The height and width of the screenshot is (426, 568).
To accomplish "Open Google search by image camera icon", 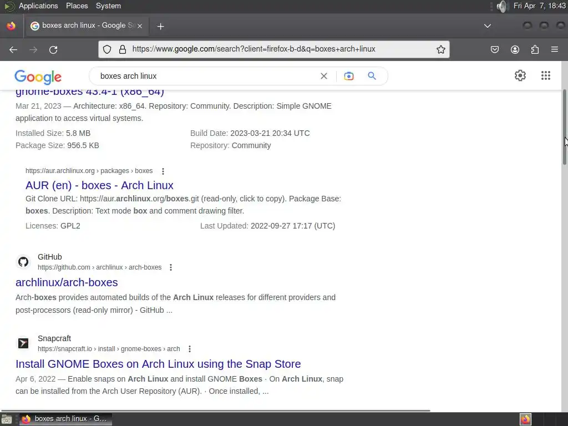I will click(349, 76).
